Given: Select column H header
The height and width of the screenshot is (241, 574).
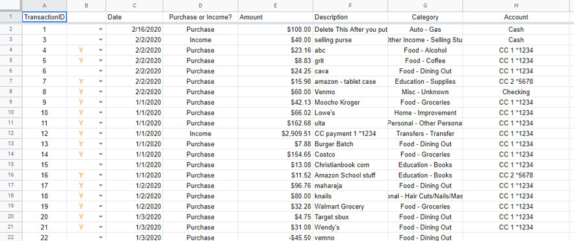Looking at the screenshot, I should pyautogui.click(x=515, y=5).
